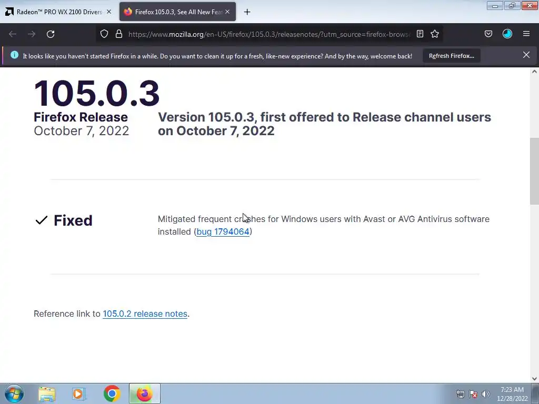Bookmark this page with the star
Viewport: 539px width, 404px height.
click(x=435, y=34)
